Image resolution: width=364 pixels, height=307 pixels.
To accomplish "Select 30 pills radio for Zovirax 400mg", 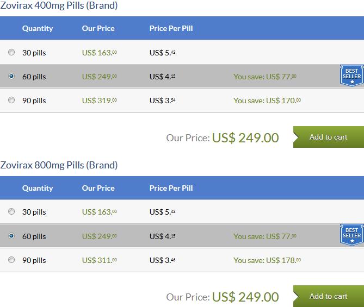I will pos(11,52).
